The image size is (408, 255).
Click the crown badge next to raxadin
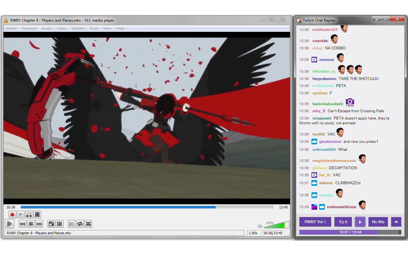point(314,195)
